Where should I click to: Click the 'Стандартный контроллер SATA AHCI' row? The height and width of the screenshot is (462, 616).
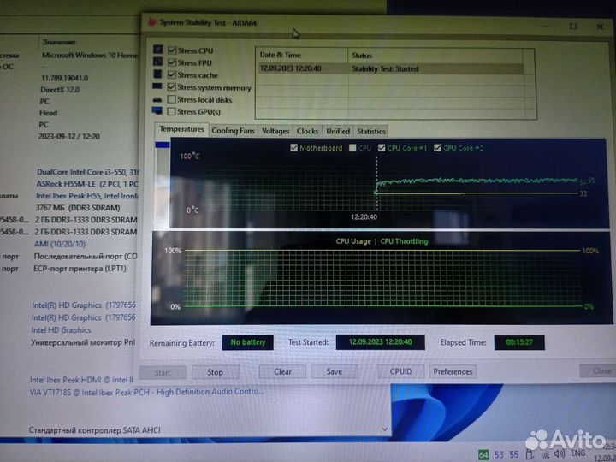point(95,430)
